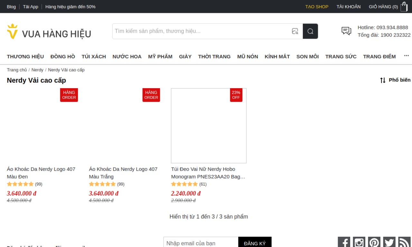The width and height of the screenshot is (412, 247).
Task: Open the NƯỚC HOA category
Action: (x=127, y=57)
